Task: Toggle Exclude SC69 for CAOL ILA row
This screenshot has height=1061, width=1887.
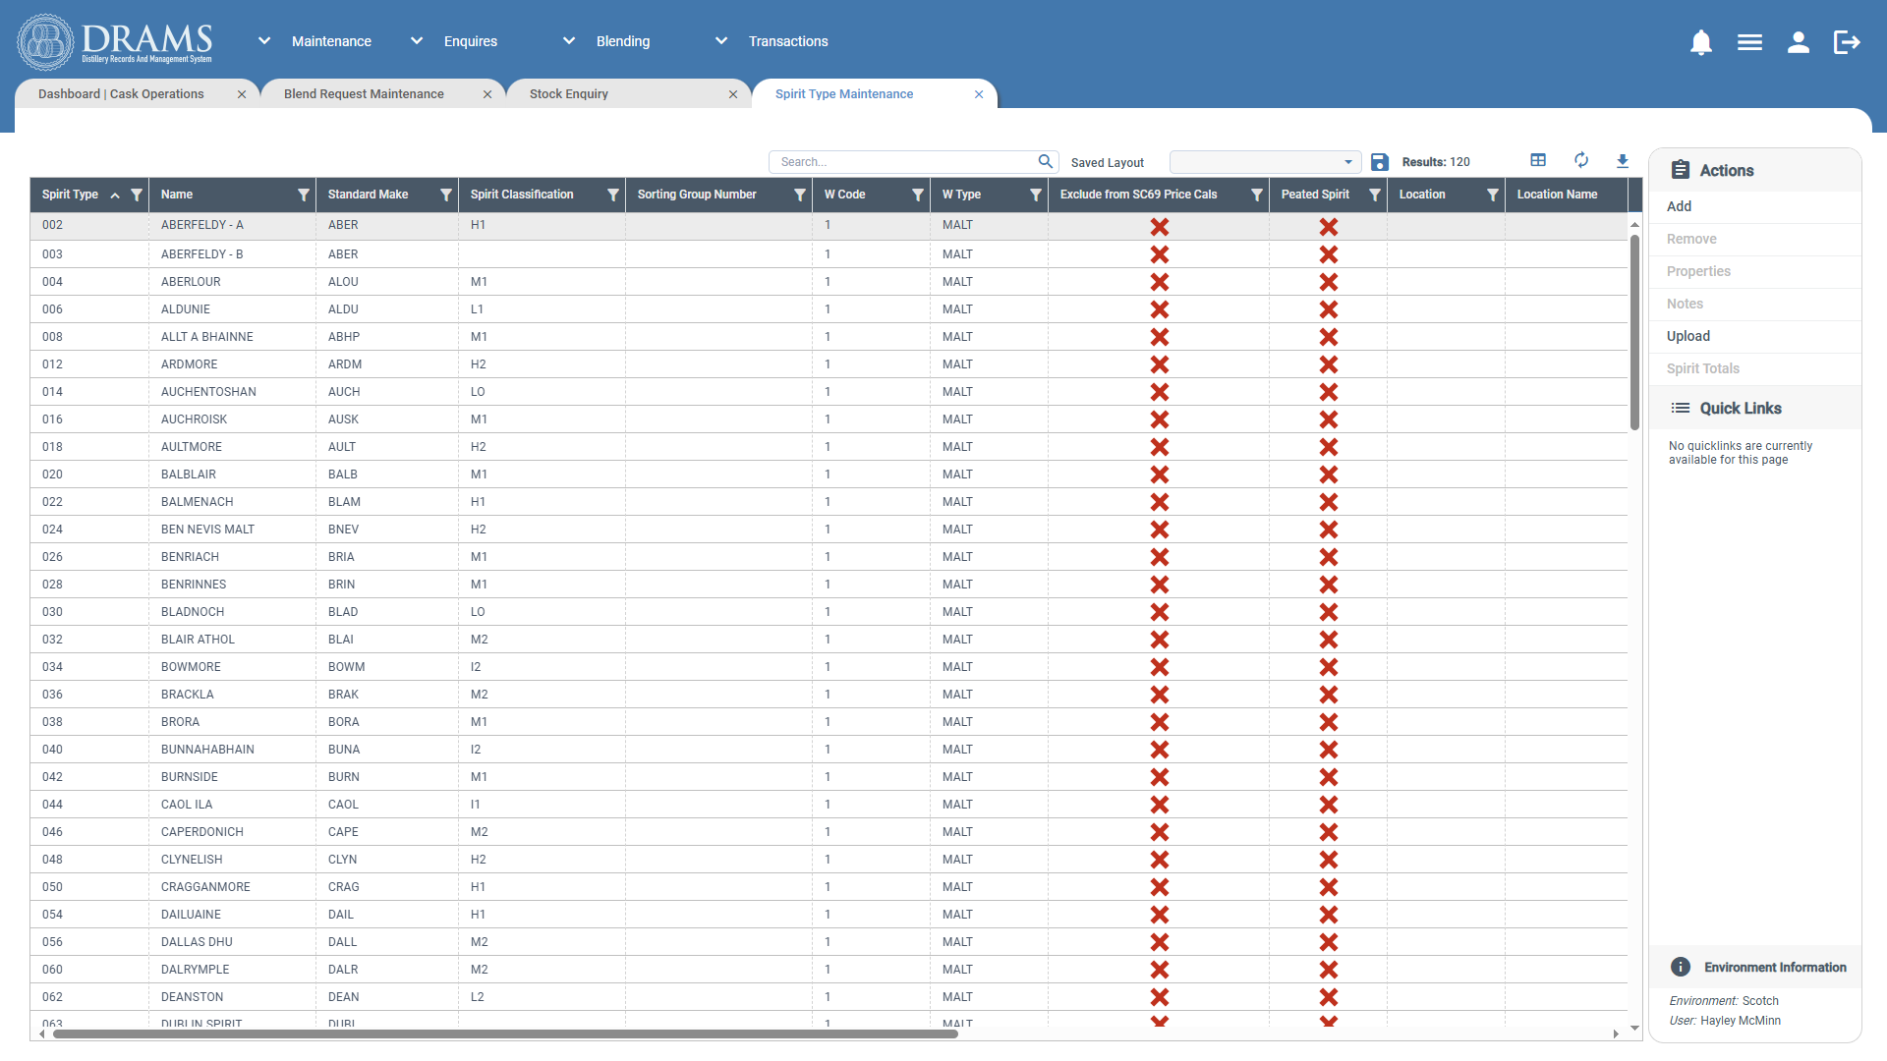Action: (x=1160, y=805)
